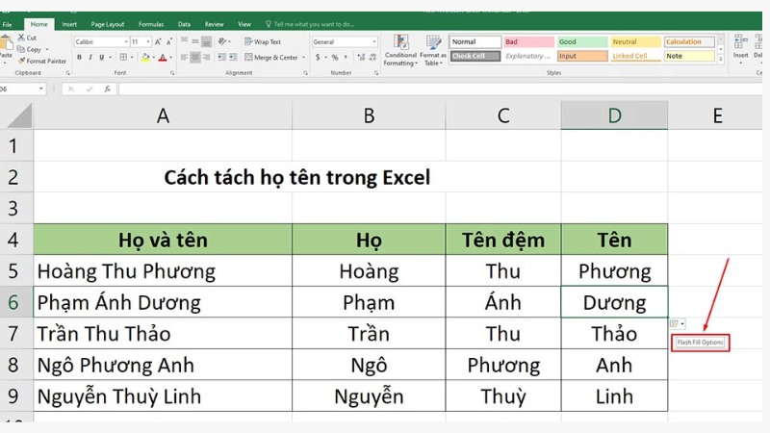
Task: Increase font size with the larger A
Action: click(158, 41)
